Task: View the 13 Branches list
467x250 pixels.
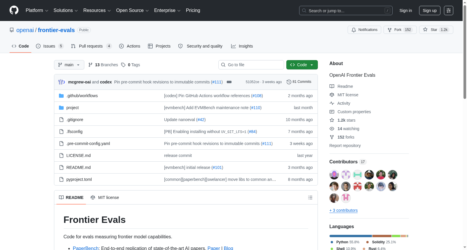Action: pos(103,65)
